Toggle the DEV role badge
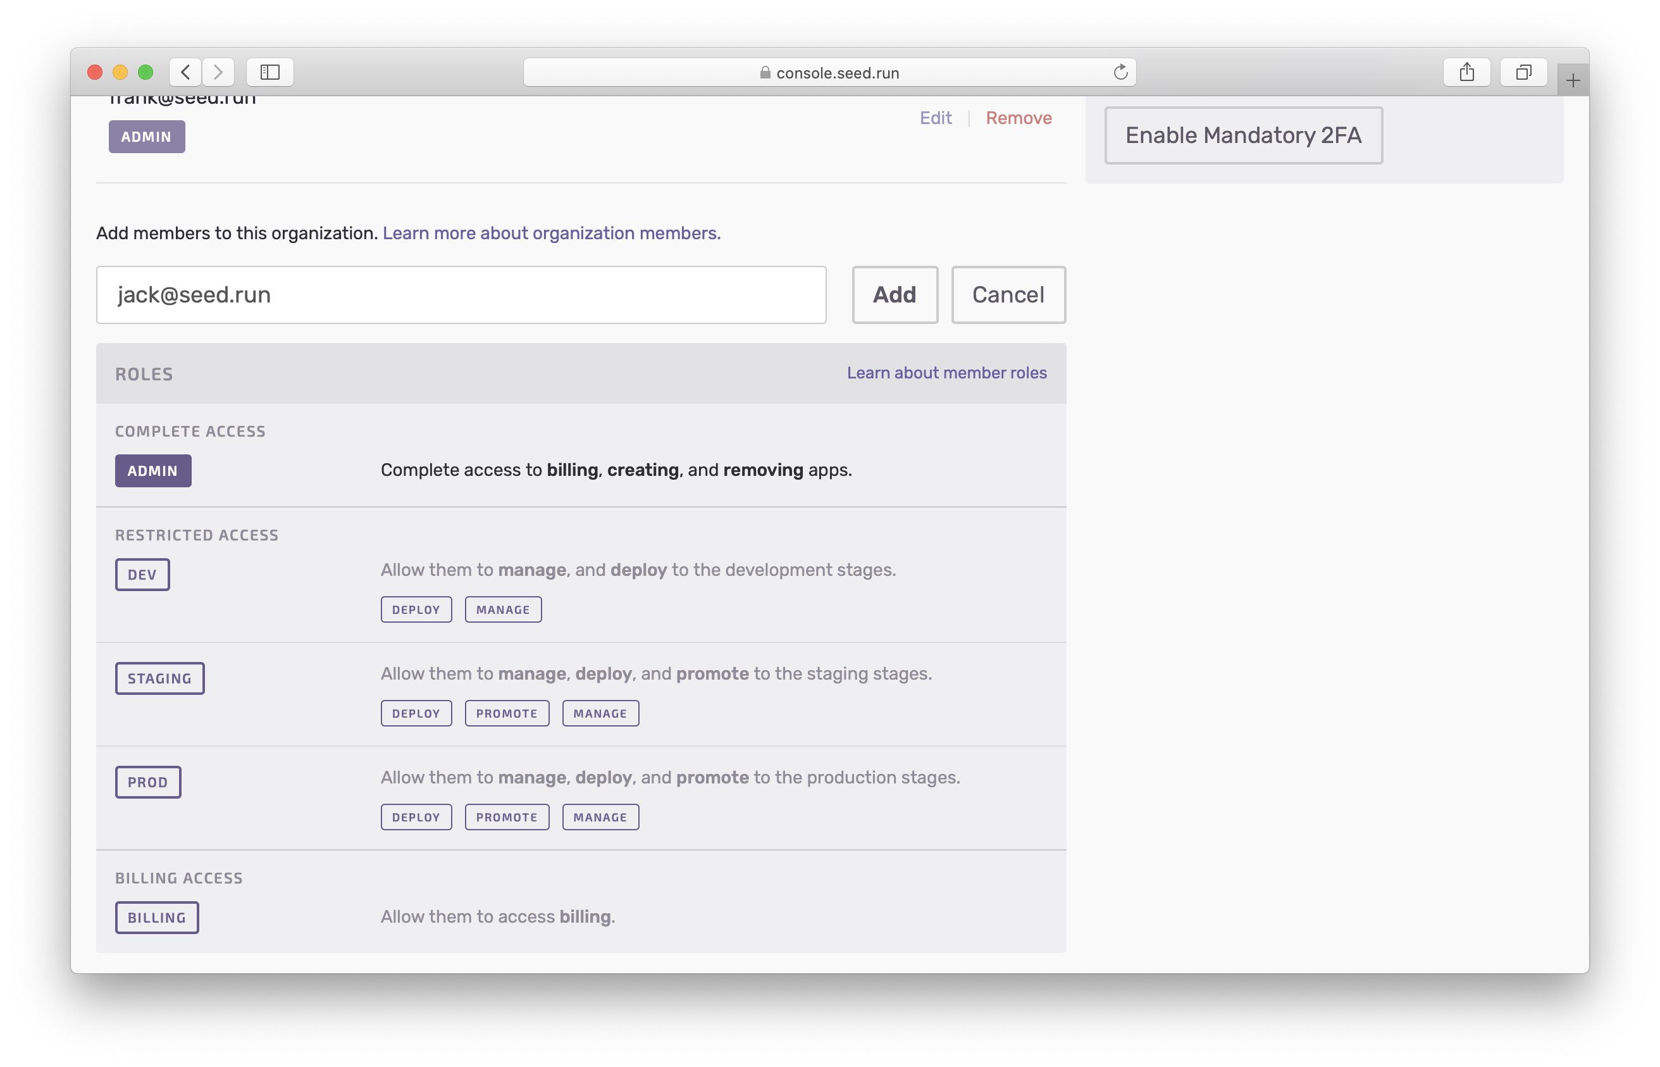Image resolution: width=1660 pixels, height=1067 pixels. point(142,575)
